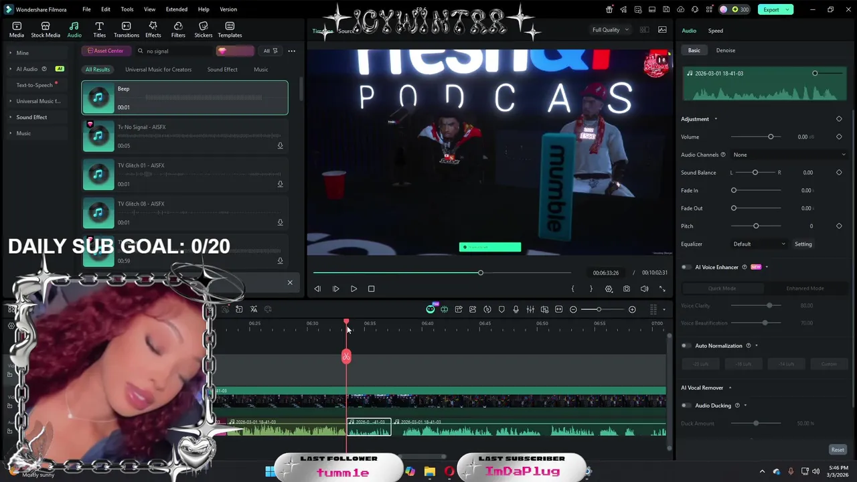Download the TV Glitch 01 - AISFX sound
The height and width of the screenshot is (482, 857).
click(280, 184)
